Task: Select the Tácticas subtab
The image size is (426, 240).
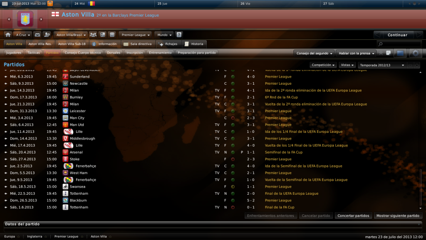Action: pyautogui.click(x=33, y=53)
